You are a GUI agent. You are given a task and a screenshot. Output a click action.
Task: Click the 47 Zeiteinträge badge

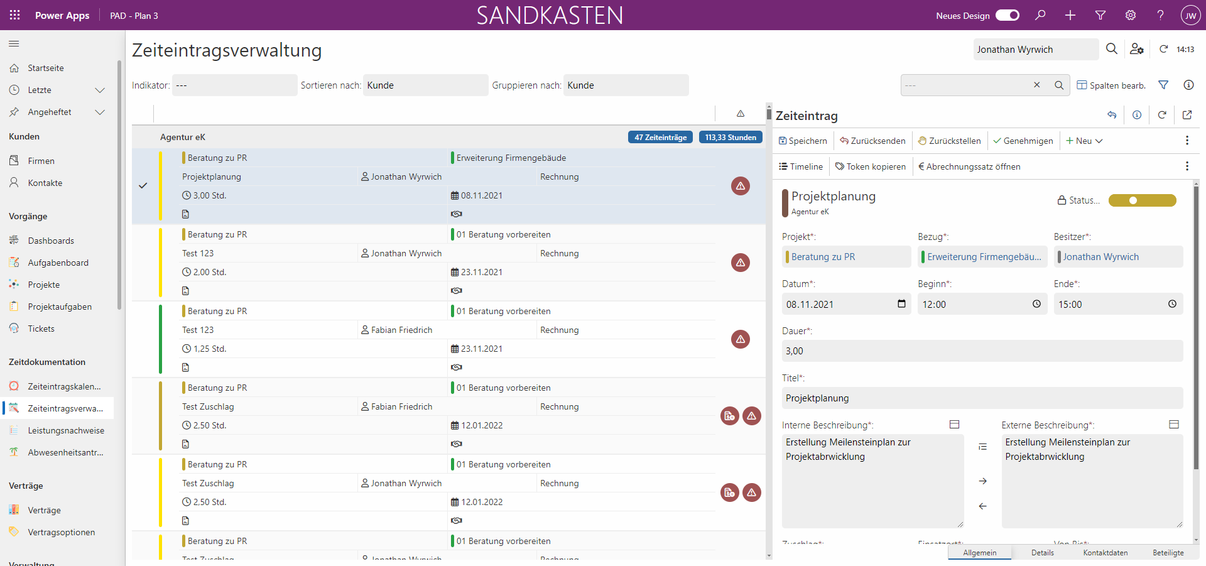point(661,137)
